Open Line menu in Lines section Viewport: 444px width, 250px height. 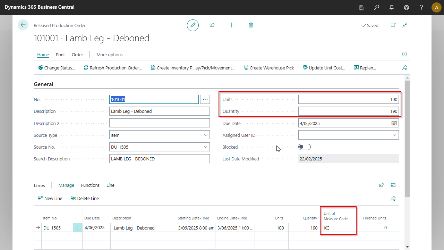point(110,185)
